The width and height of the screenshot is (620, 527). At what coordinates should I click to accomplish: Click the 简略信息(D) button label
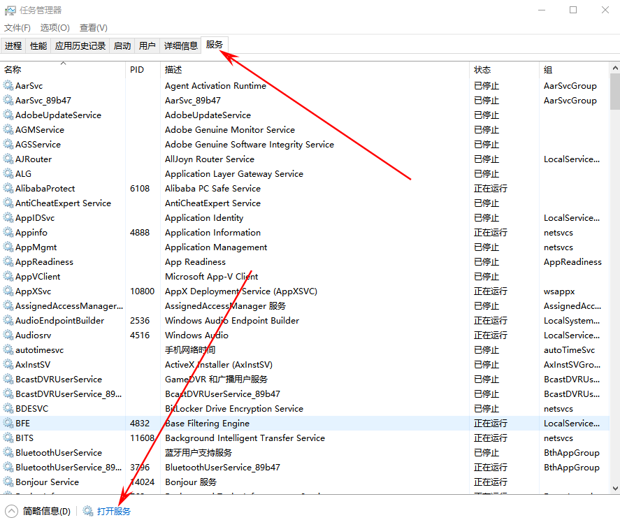pos(47,511)
